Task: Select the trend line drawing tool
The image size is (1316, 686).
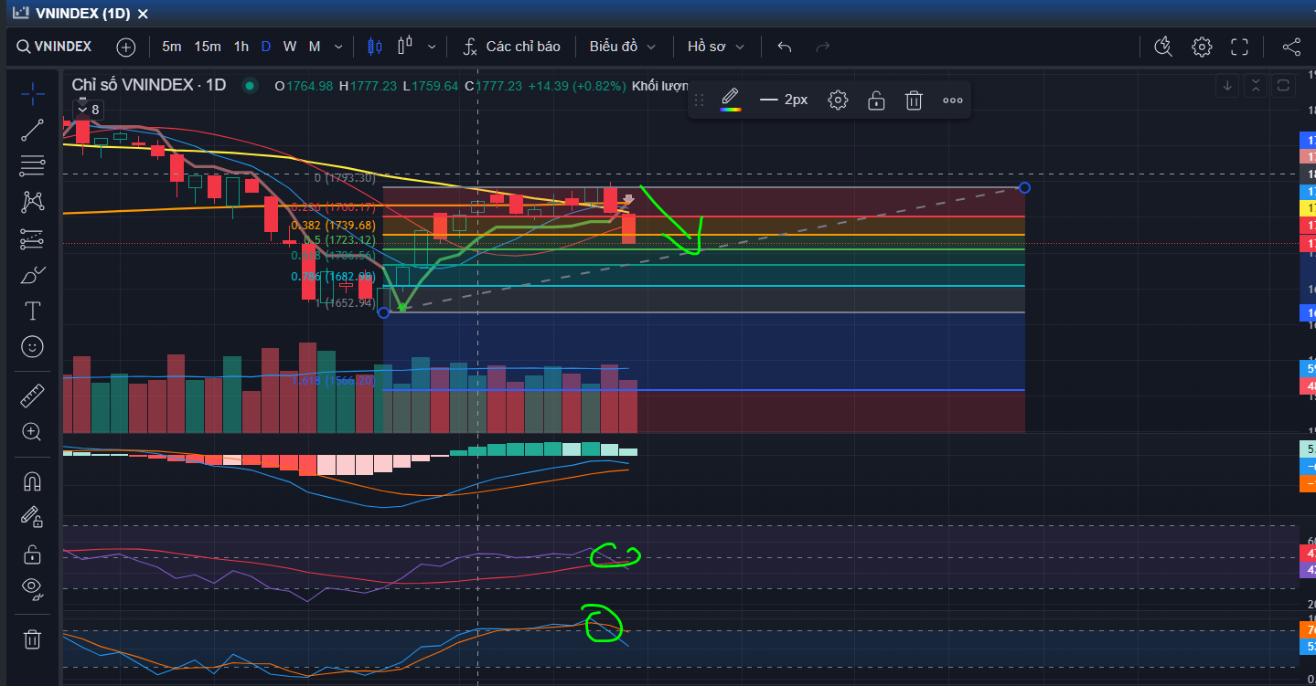Action: pyautogui.click(x=32, y=130)
